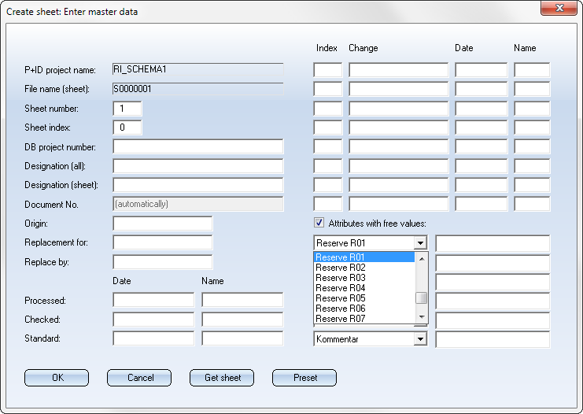583x414 pixels.
Task: Click the dropdown list scrollbar thumb
Action: point(422,298)
